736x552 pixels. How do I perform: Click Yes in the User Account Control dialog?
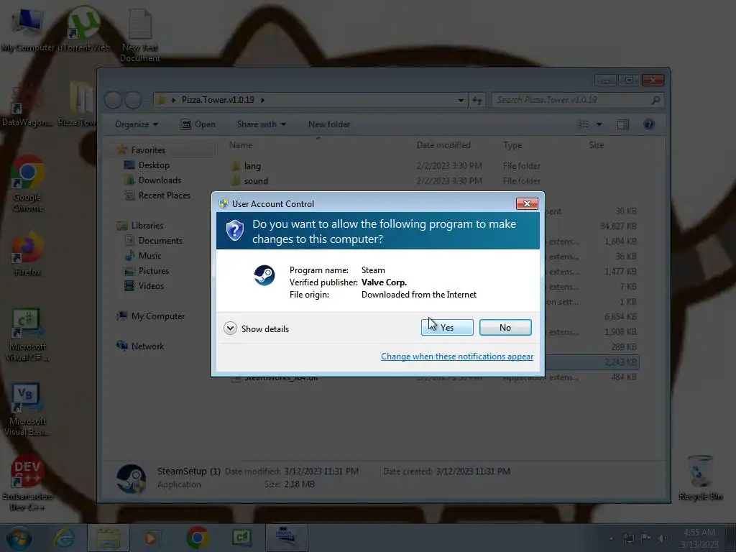(447, 327)
